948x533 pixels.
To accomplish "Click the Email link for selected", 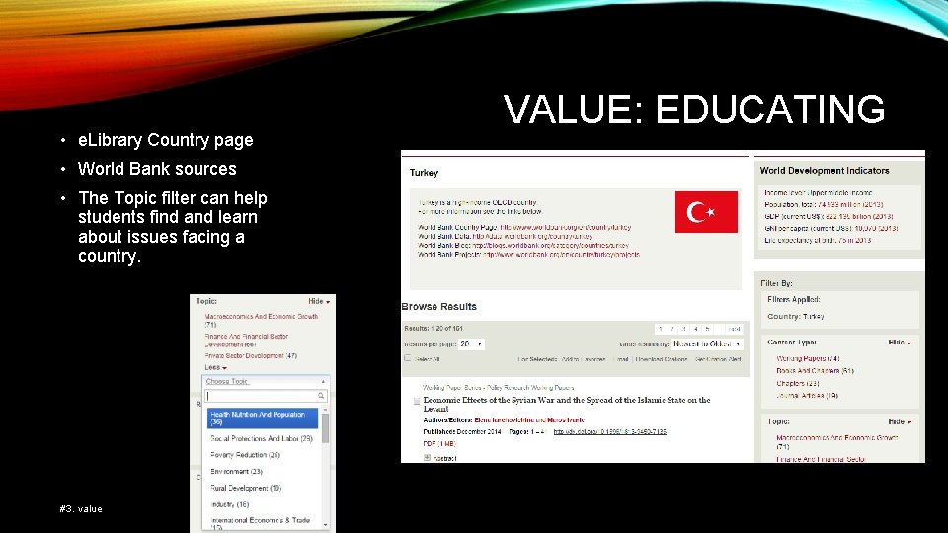I will tap(621, 359).
